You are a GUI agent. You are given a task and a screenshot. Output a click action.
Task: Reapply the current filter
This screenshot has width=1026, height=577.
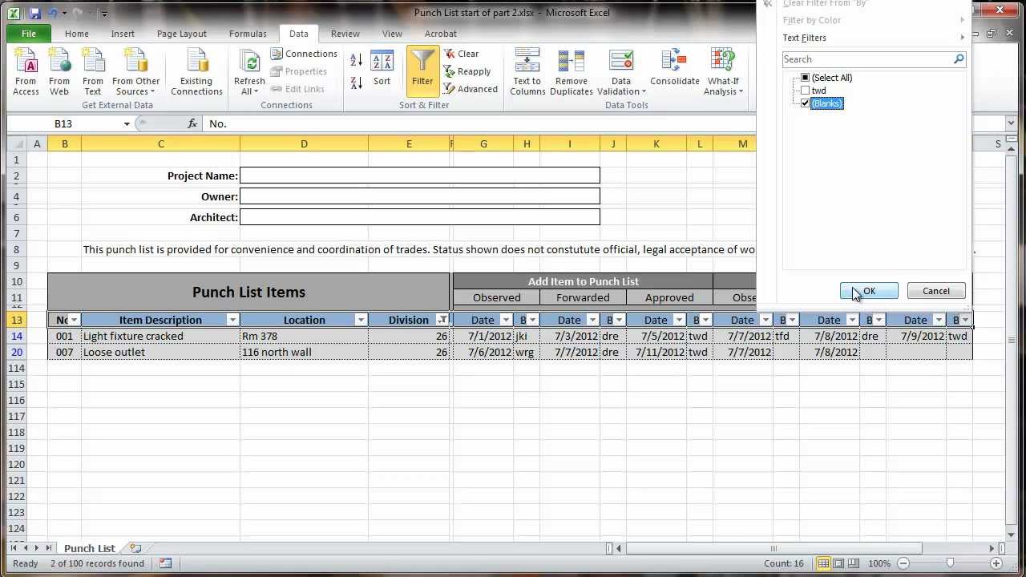point(467,71)
